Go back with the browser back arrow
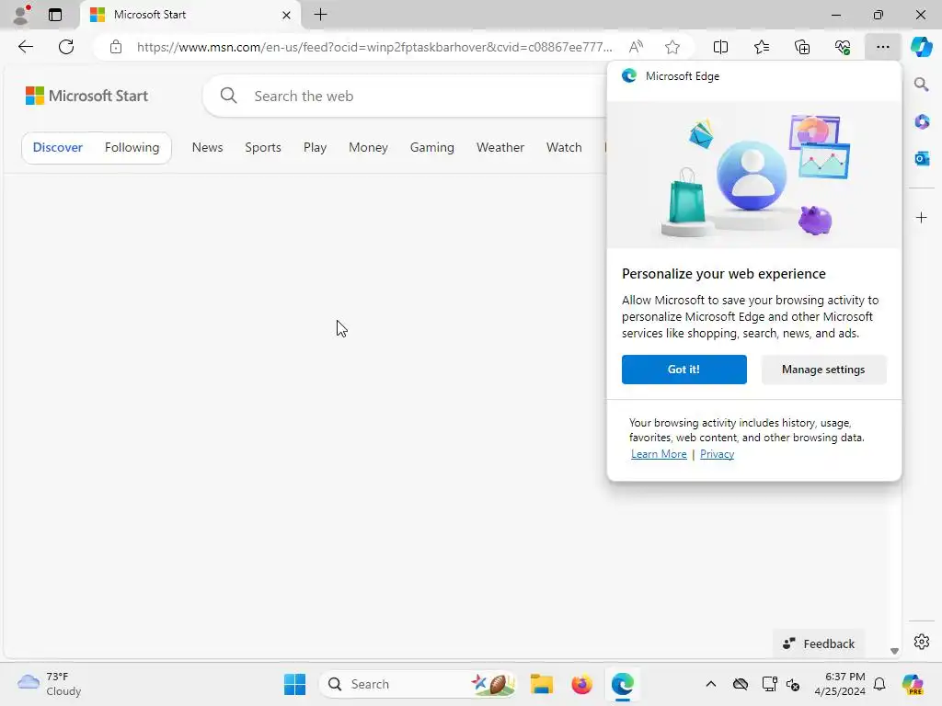The image size is (942, 706). tap(25, 47)
